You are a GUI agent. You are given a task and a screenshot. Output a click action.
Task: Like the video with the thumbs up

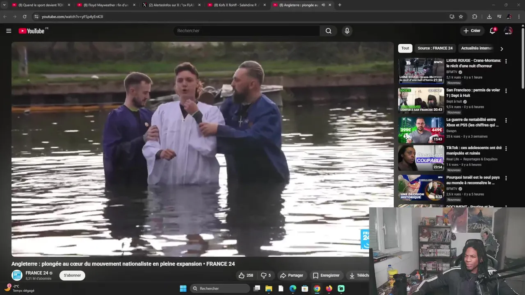246,275
